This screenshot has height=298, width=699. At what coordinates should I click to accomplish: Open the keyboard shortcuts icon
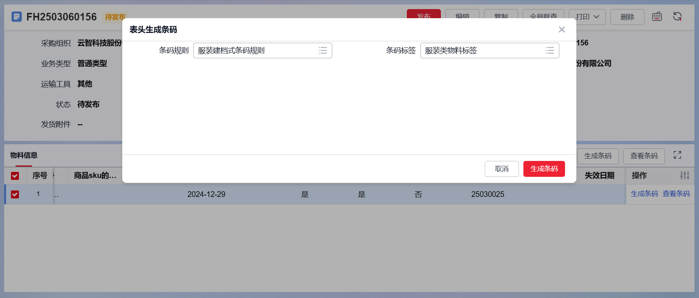(x=657, y=17)
